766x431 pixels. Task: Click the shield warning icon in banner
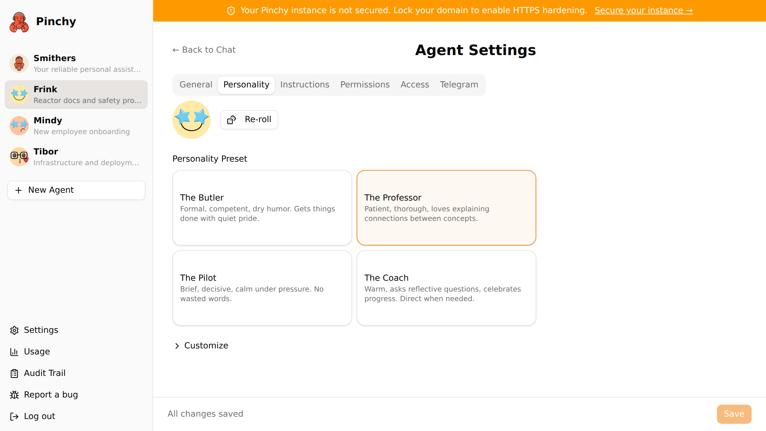231,11
